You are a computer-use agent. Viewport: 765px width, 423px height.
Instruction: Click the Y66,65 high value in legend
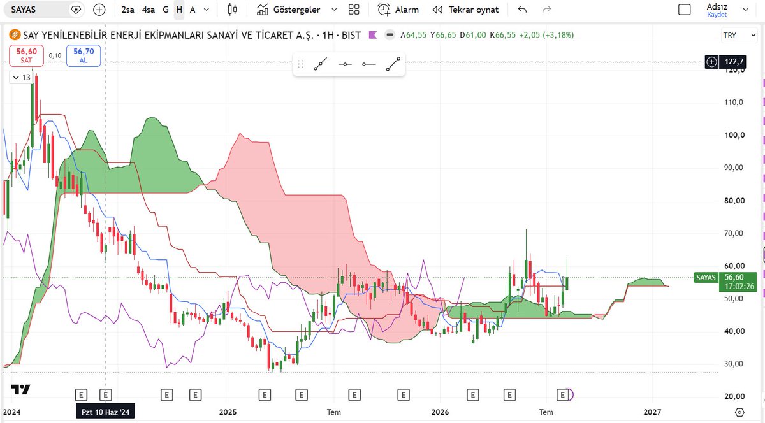(x=442, y=35)
